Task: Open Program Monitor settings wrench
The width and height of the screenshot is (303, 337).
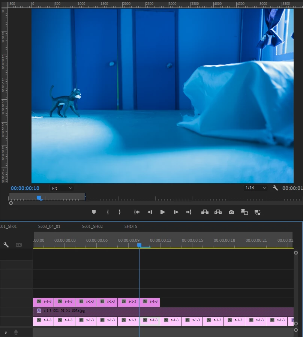Action: click(x=275, y=188)
